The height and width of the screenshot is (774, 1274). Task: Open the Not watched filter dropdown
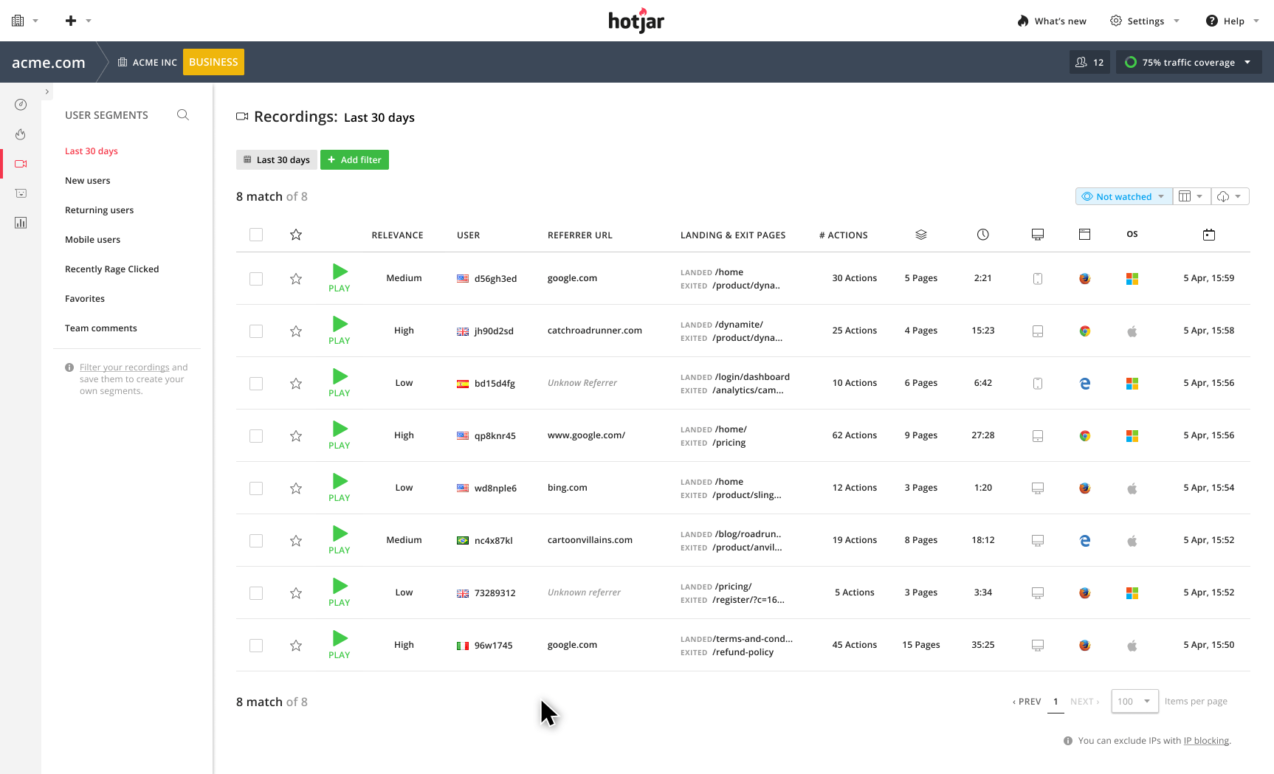click(x=1123, y=196)
